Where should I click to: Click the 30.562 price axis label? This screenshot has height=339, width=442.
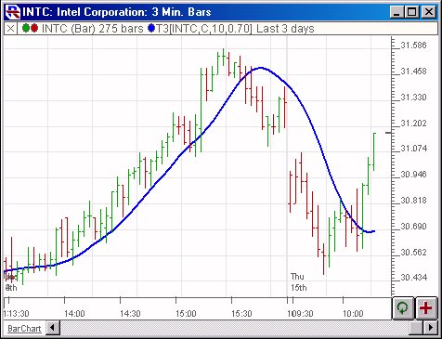click(413, 253)
